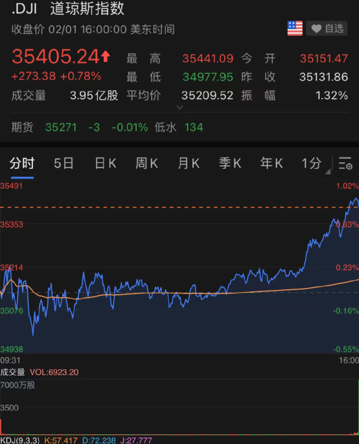Switch to the 5日 tab

coord(64,164)
